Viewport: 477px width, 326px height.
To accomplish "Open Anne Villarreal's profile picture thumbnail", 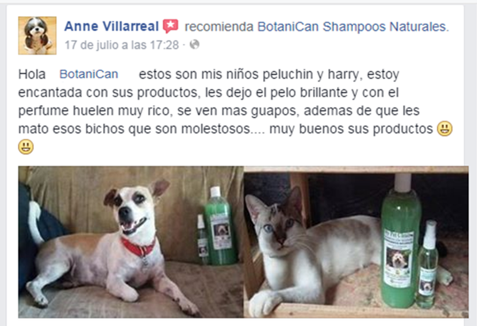I will [x=37, y=36].
